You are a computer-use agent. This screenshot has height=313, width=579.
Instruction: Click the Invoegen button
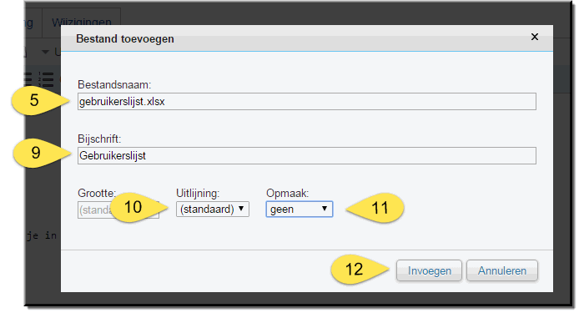429,271
